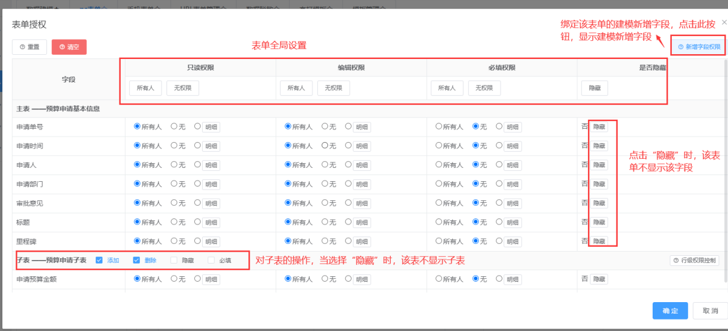
Task: Click the 重置 reset button
Action: pos(30,47)
